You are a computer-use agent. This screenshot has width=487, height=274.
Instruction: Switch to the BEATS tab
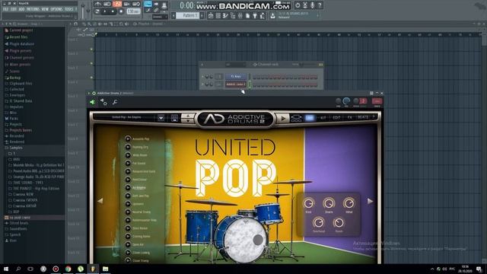tap(362, 117)
